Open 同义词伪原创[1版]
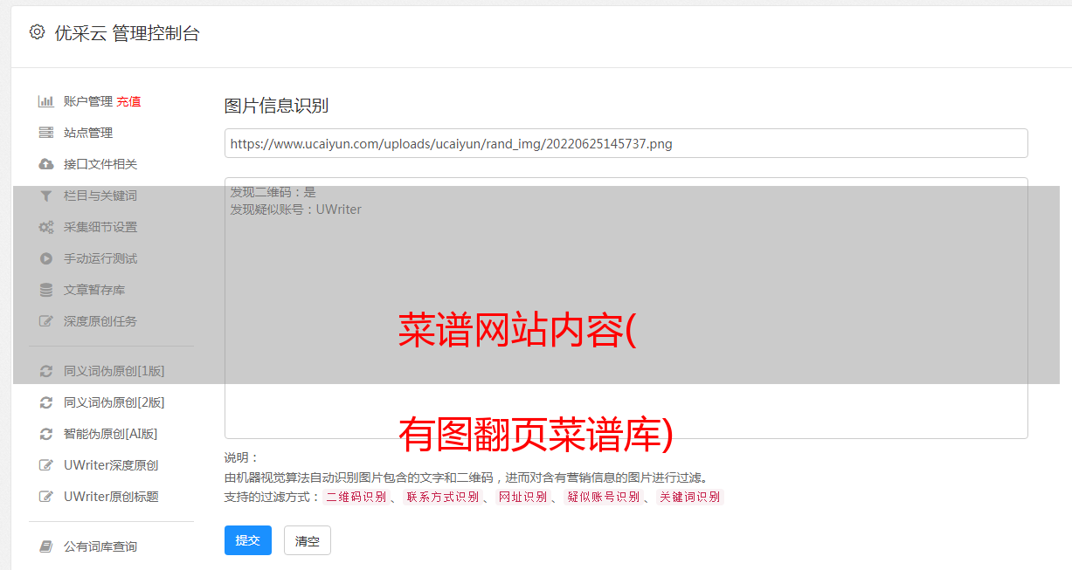Image resolution: width=1072 pixels, height=570 pixels. click(114, 371)
